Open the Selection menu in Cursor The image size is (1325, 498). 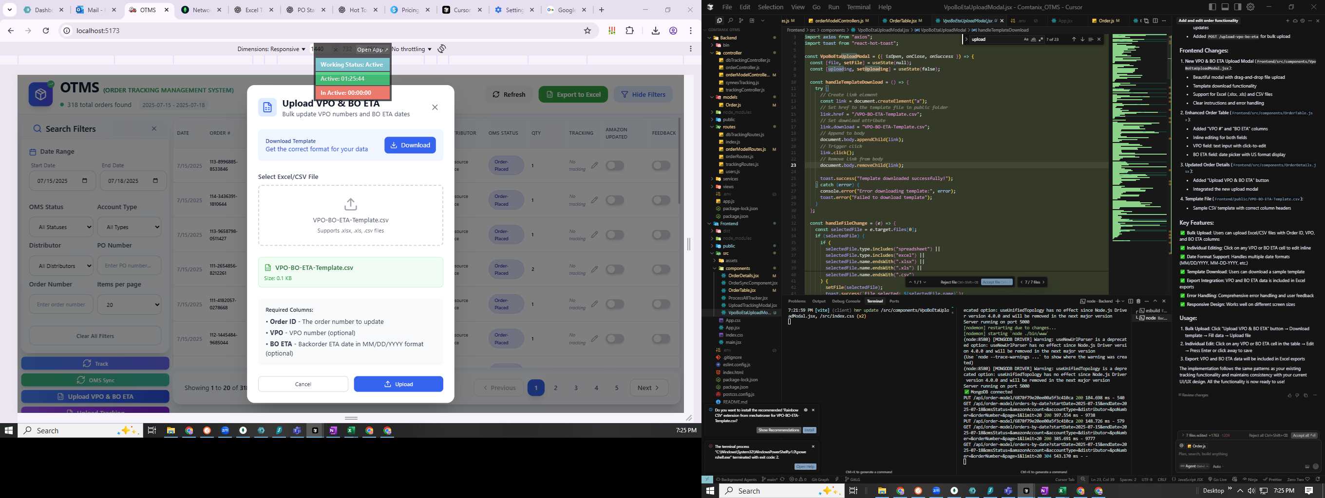pyautogui.click(x=771, y=7)
